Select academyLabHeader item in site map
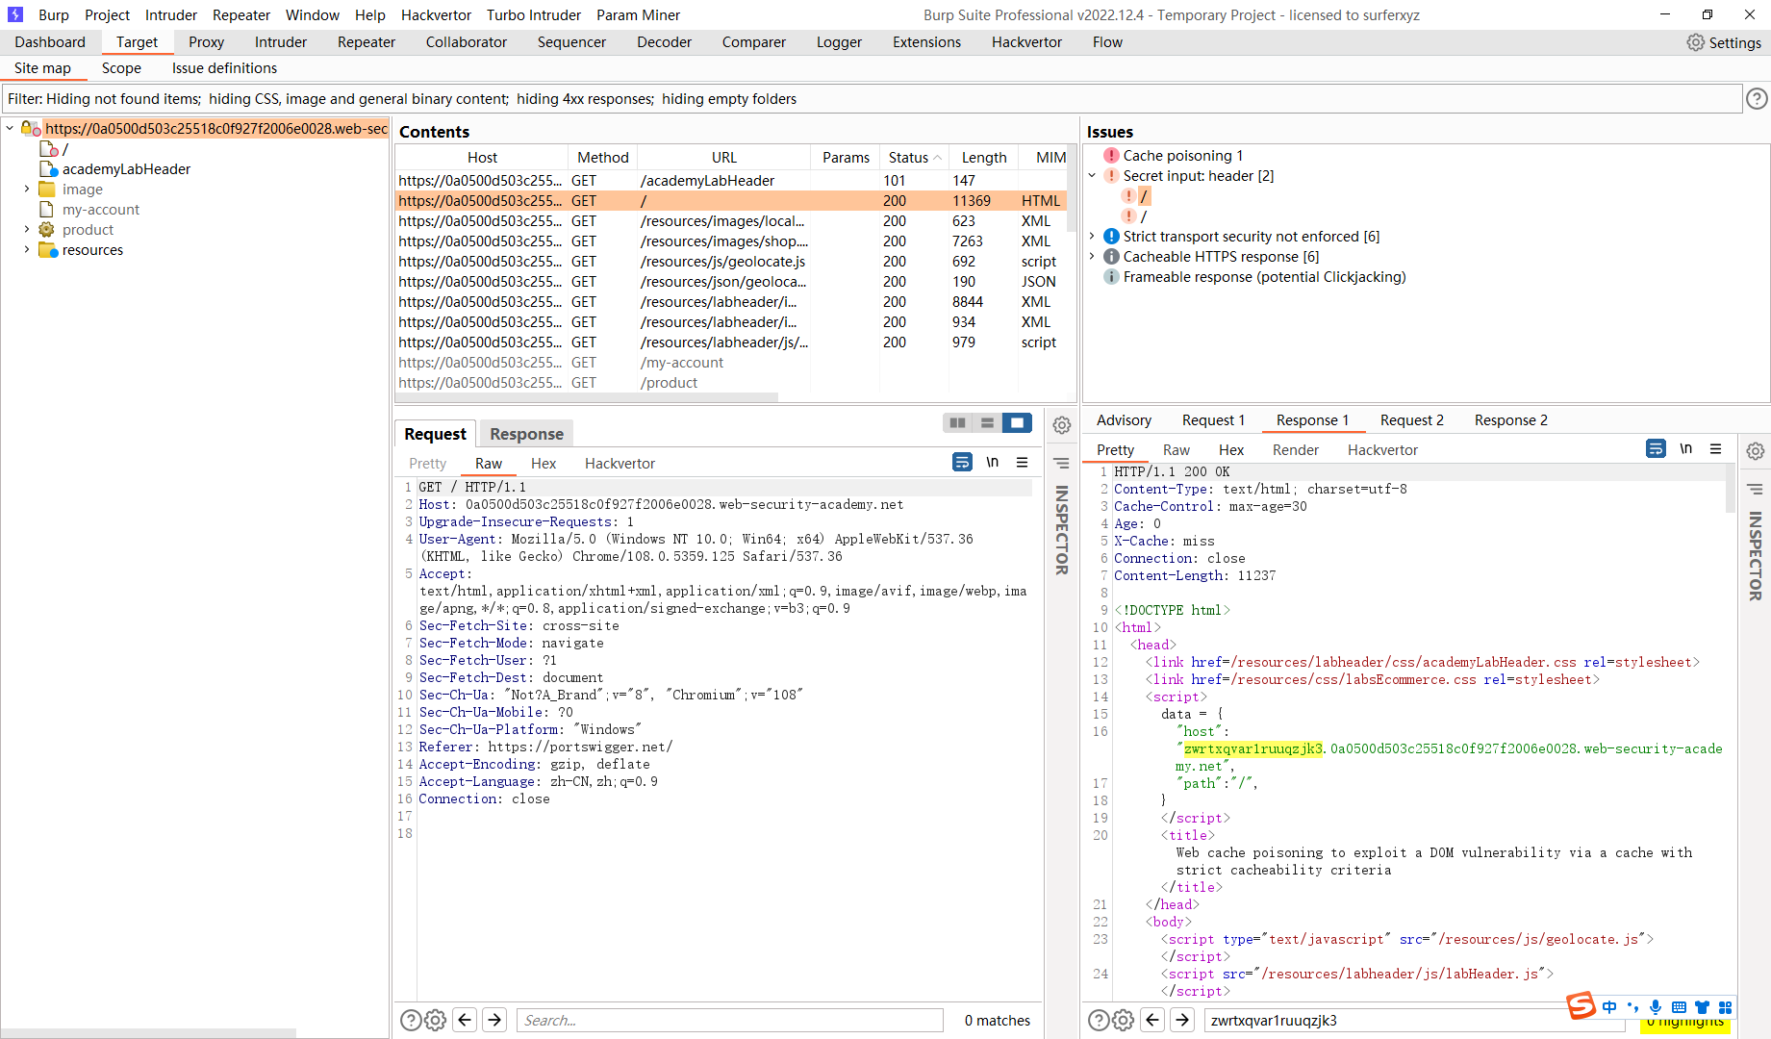This screenshot has height=1039, width=1771. pyautogui.click(x=126, y=169)
